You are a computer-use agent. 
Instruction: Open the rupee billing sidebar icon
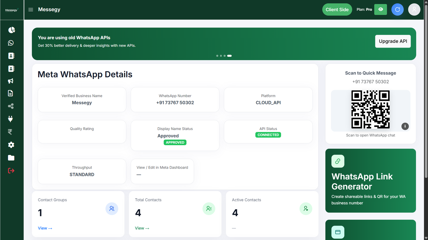tap(10, 132)
